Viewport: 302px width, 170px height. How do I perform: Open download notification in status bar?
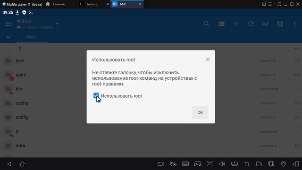pyautogui.click(x=17, y=13)
